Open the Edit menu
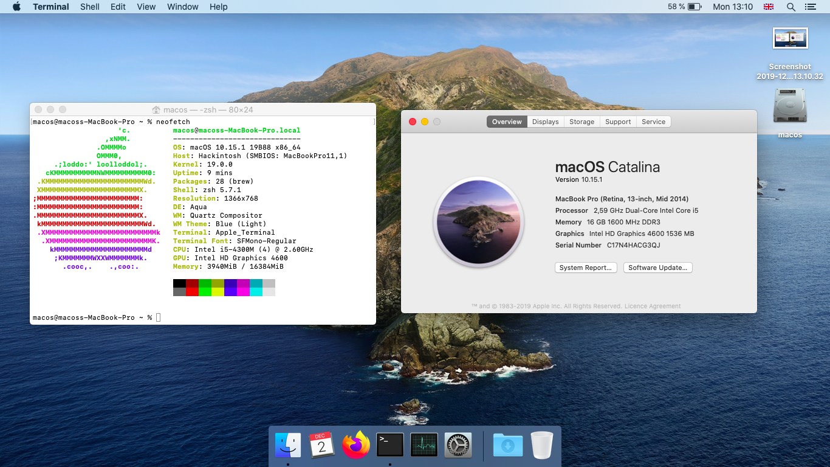The height and width of the screenshot is (467, 830). tap(118, 7)
